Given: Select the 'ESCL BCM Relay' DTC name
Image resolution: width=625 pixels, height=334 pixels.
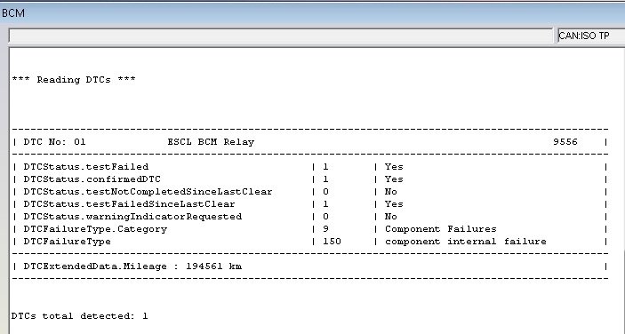Looking at the screenshot, I should point(211,142).
